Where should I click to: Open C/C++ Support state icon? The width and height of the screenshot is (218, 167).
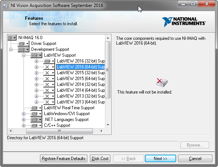(x=36, y=125)
